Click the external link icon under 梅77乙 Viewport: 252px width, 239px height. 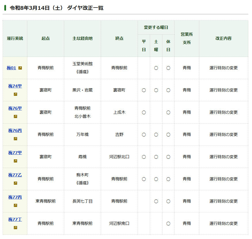click(15, 183)
